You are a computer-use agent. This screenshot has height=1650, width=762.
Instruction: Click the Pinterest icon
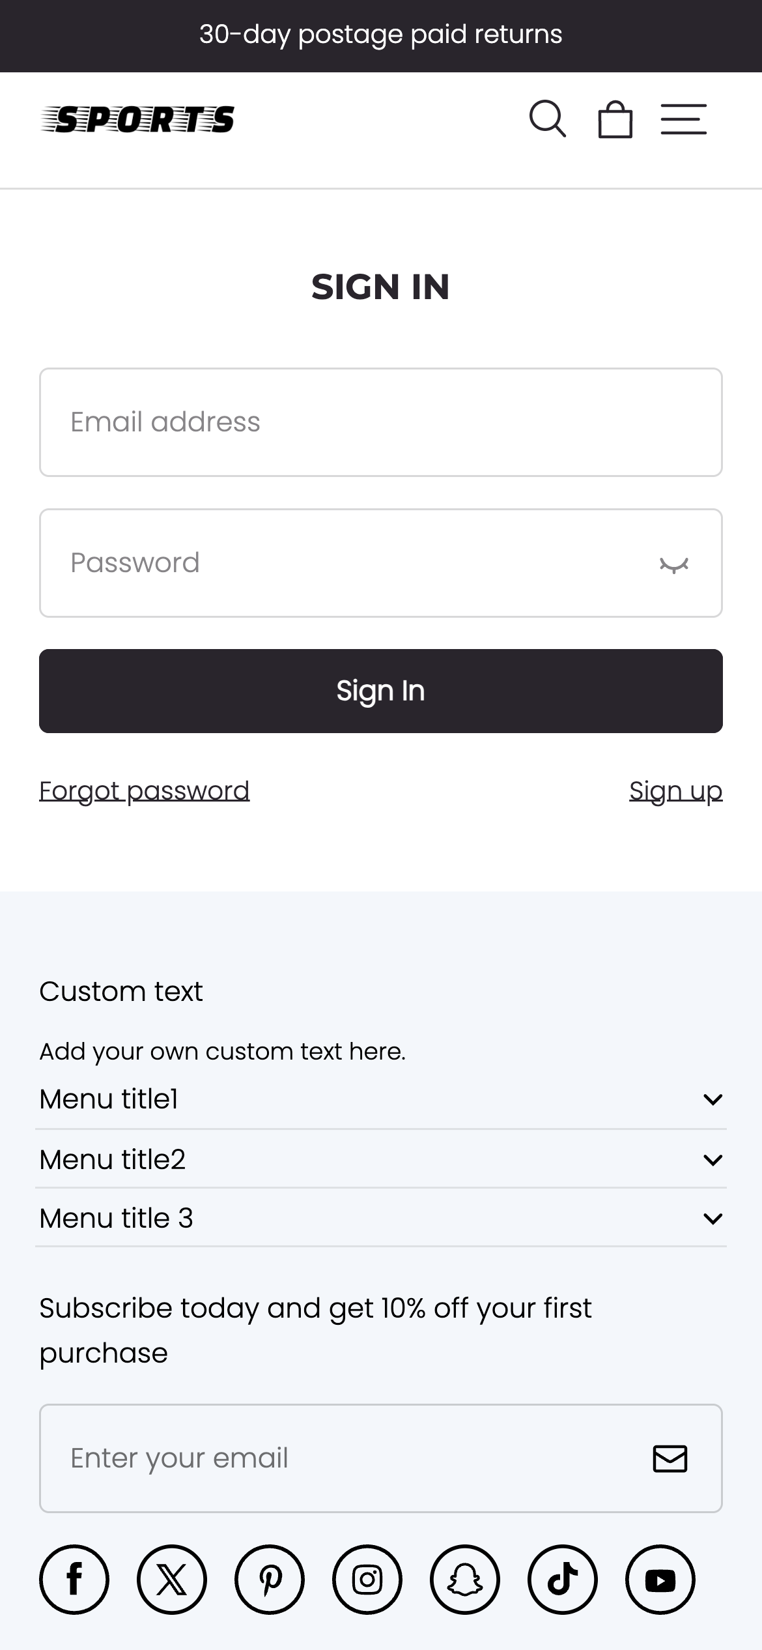pos(270,1580)
